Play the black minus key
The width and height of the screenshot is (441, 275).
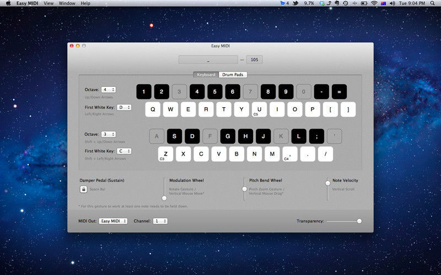(321, 92)
